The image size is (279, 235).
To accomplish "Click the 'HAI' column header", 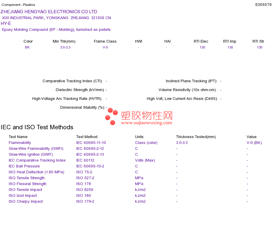I will [x=167, y=41].
